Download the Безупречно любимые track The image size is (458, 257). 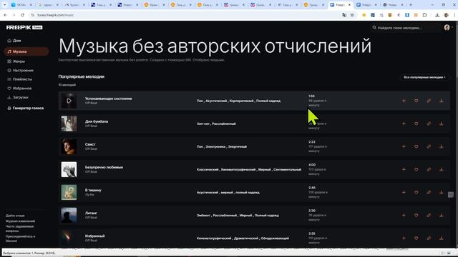(442, 169)
